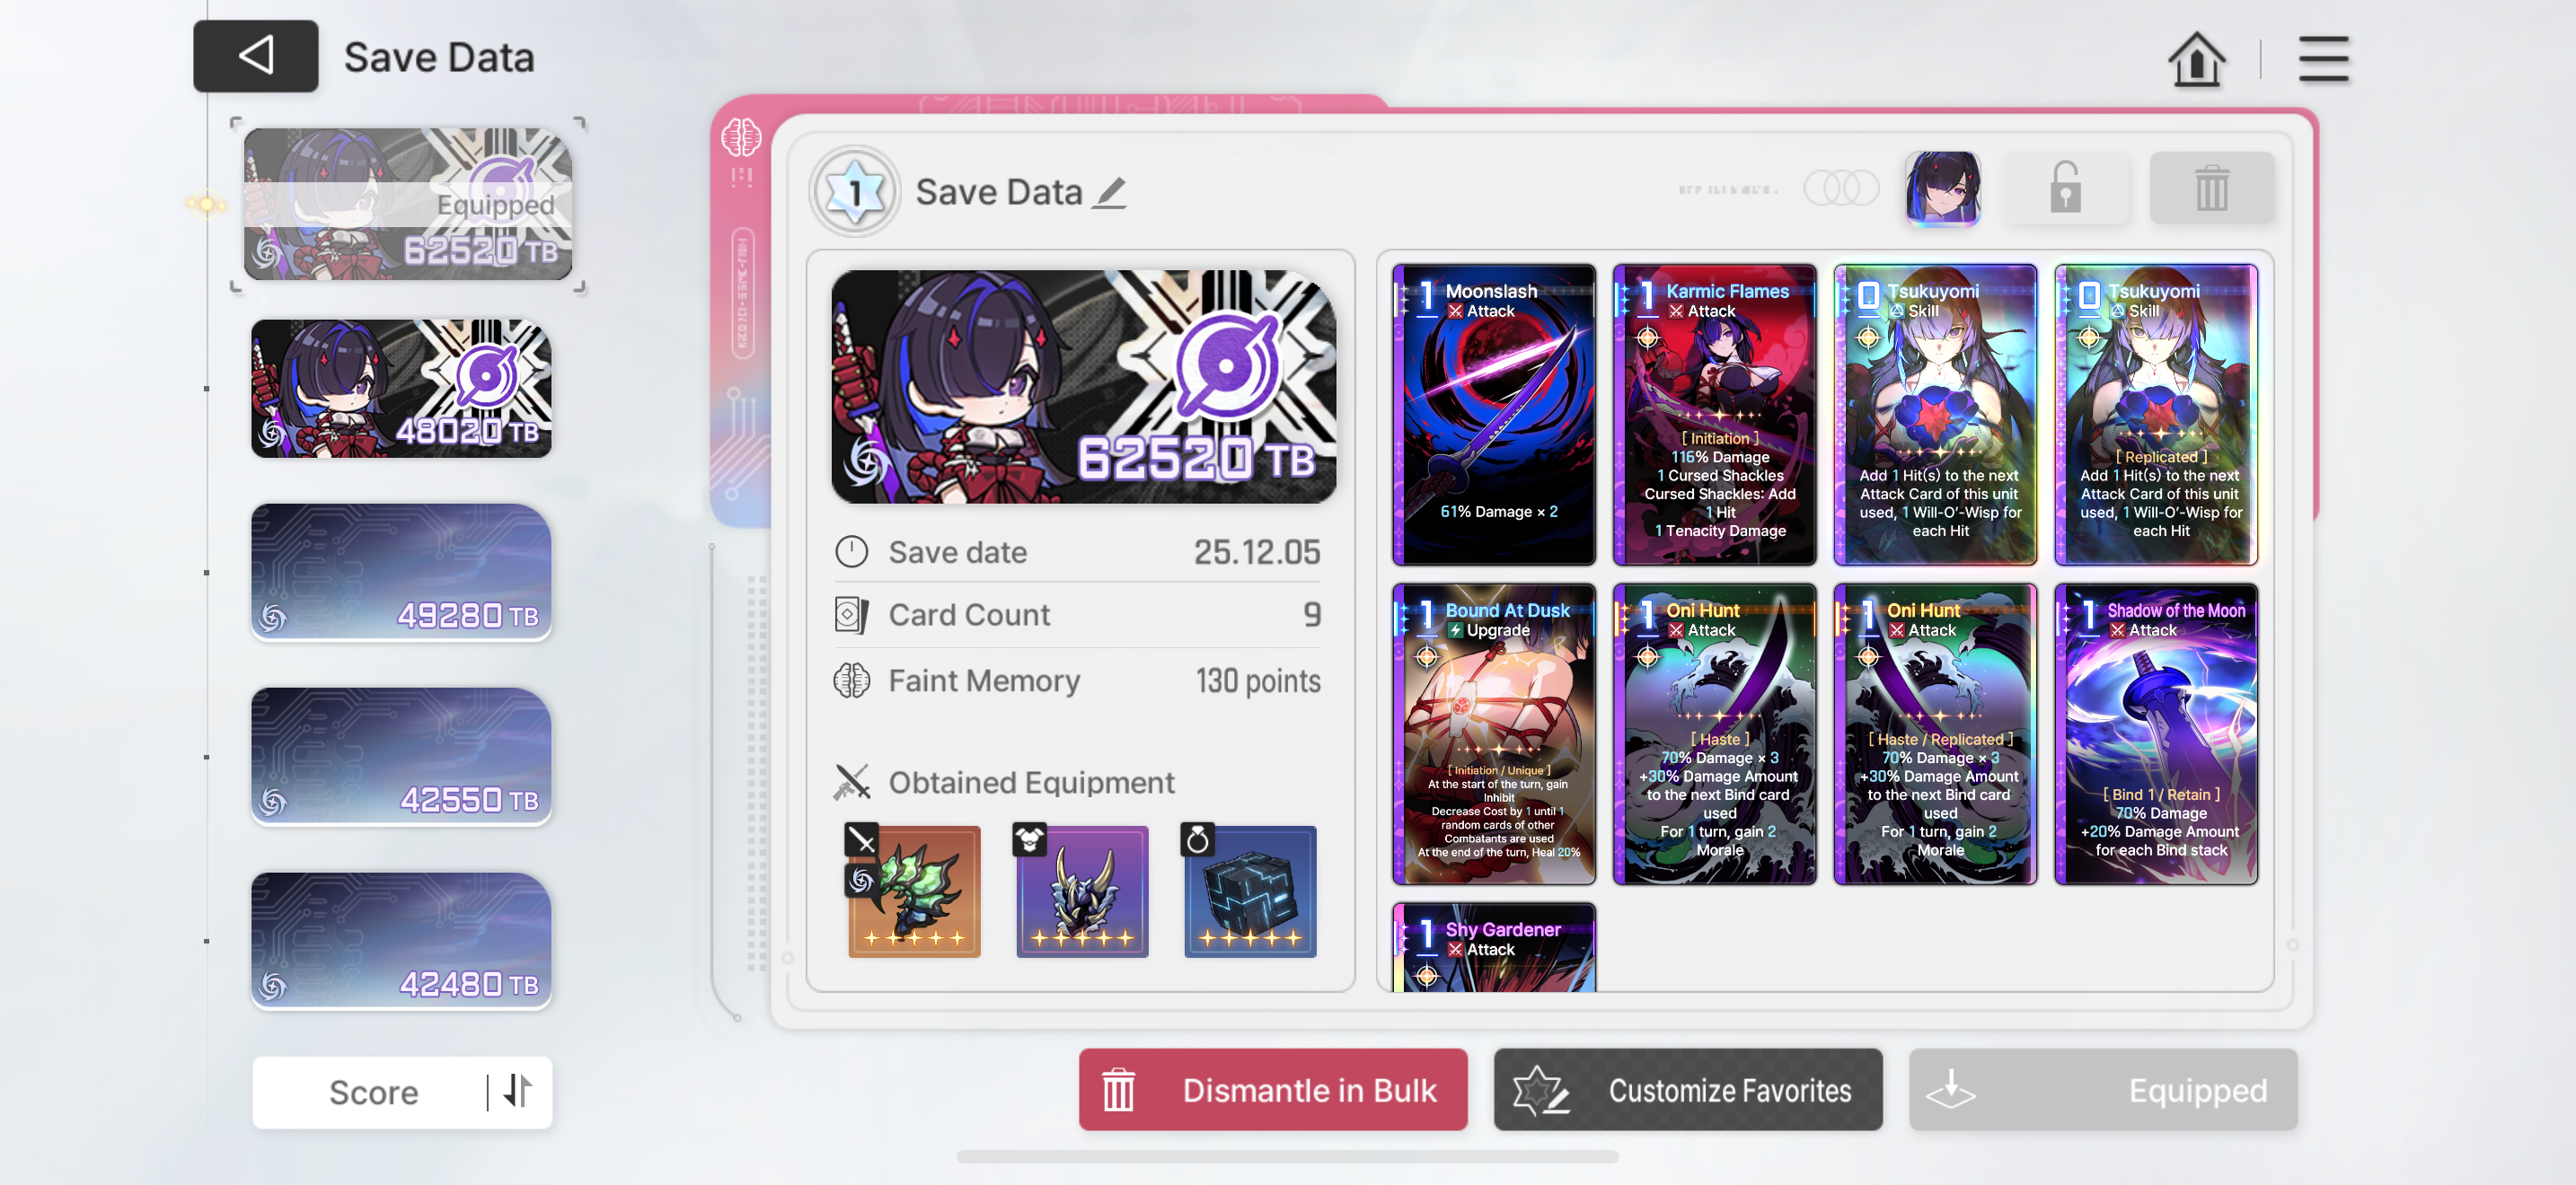Select the 42550 TB save entry

[401, 757]
